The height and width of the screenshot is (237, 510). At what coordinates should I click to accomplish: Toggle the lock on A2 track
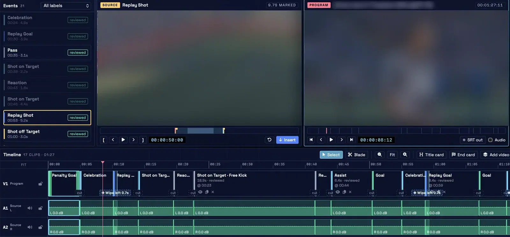[40, 227]
